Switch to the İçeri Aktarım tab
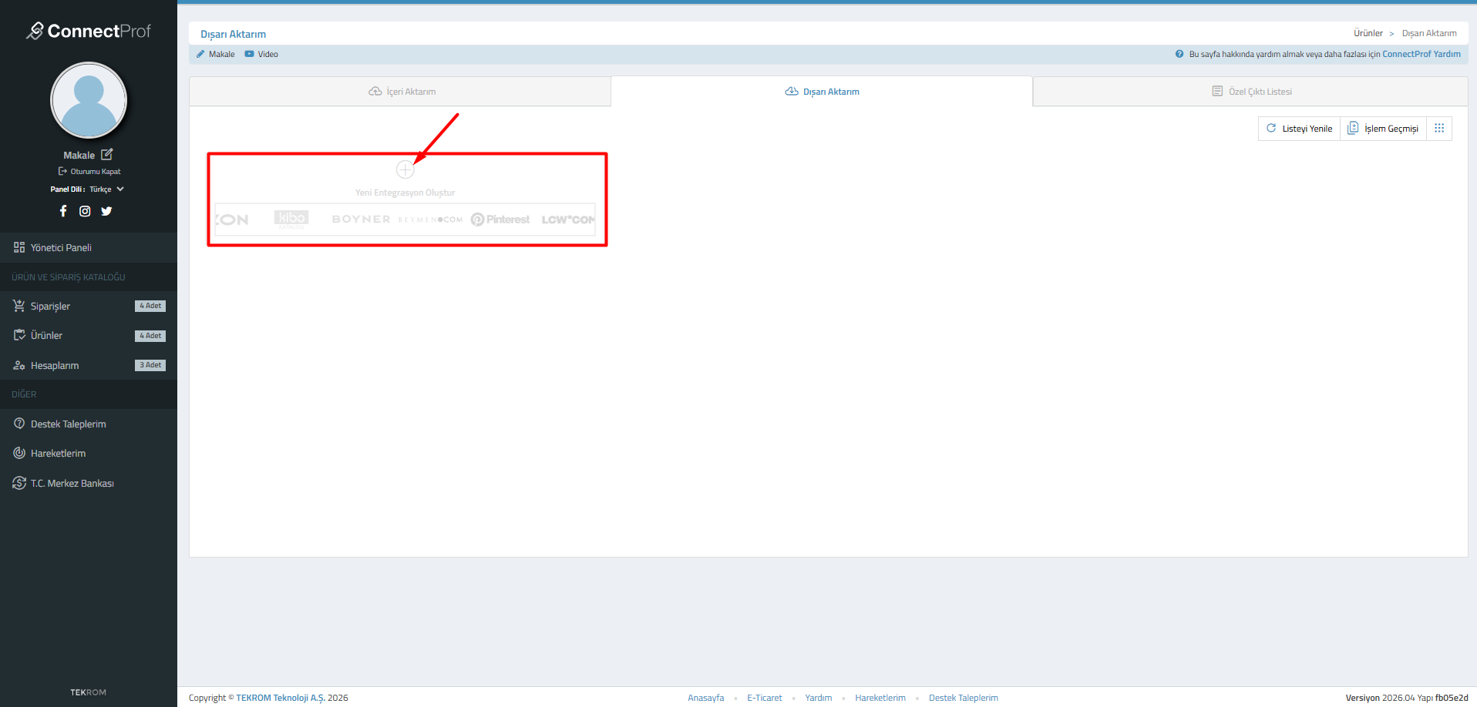Viewport: 1477px width, 707px height. click(402, 92)
